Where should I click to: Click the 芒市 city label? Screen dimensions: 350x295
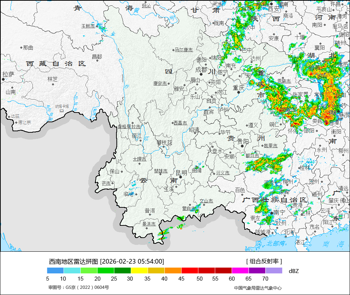pos(106,183)
